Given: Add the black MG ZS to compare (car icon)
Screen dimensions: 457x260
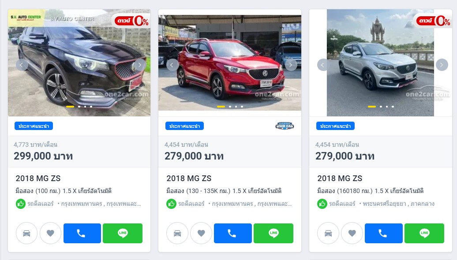Looking at the screenshot, I should pyautogui.click(x=26, y=233).
